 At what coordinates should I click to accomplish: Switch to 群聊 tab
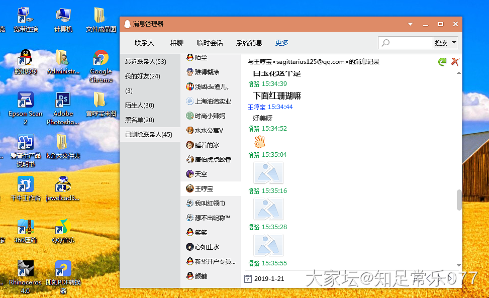click(x=176, y=43)
